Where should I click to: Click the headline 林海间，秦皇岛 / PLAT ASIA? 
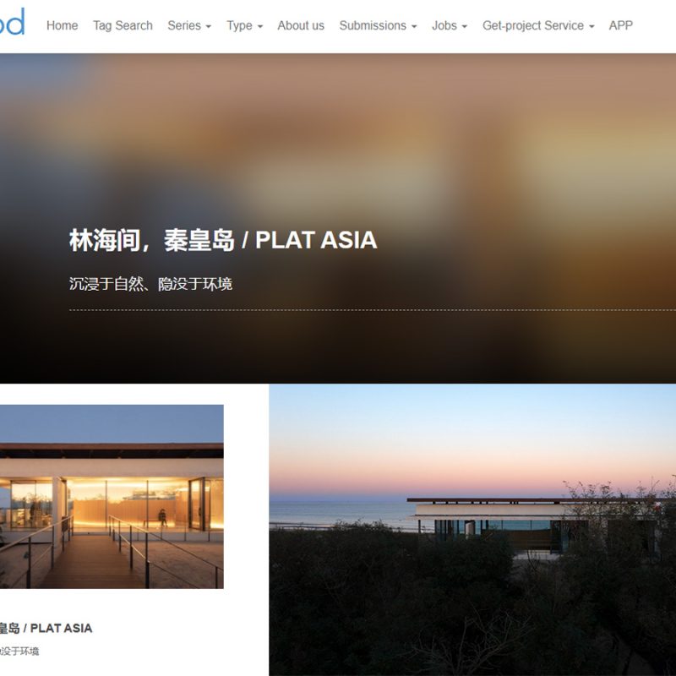pyautogui.click(x=223, y=240)
